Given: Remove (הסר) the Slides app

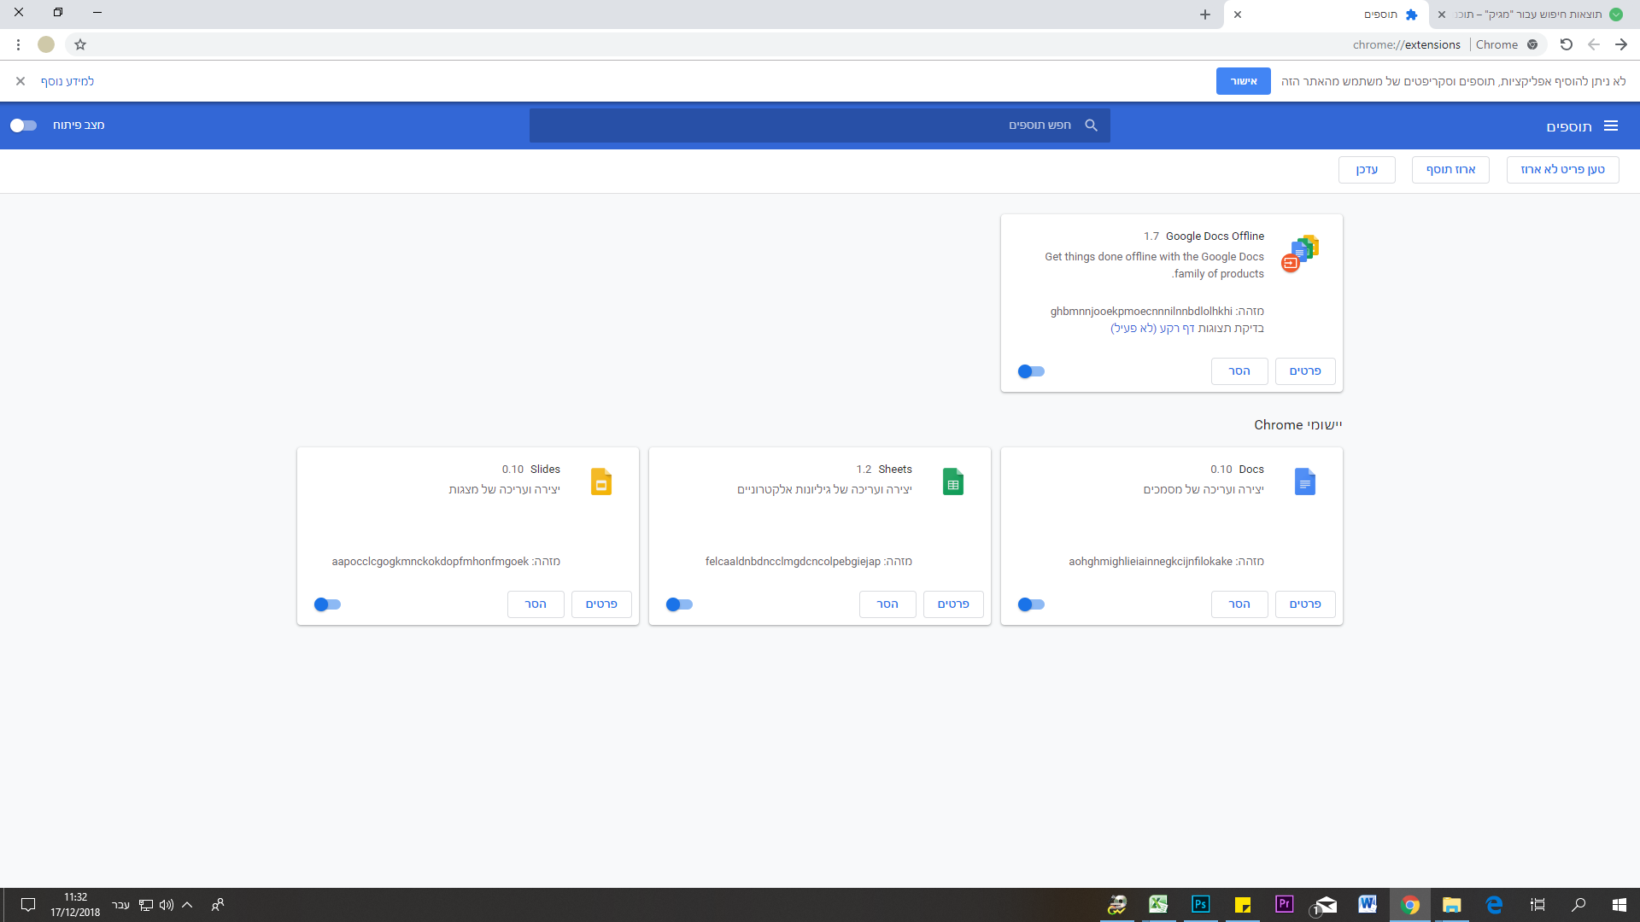Looking at the screenshot, I should coord(535,604).
